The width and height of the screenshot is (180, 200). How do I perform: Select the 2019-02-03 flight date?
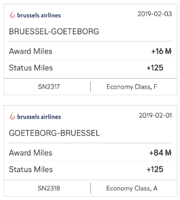(154, 14)
